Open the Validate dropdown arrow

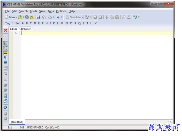click(x=82, y=17)
